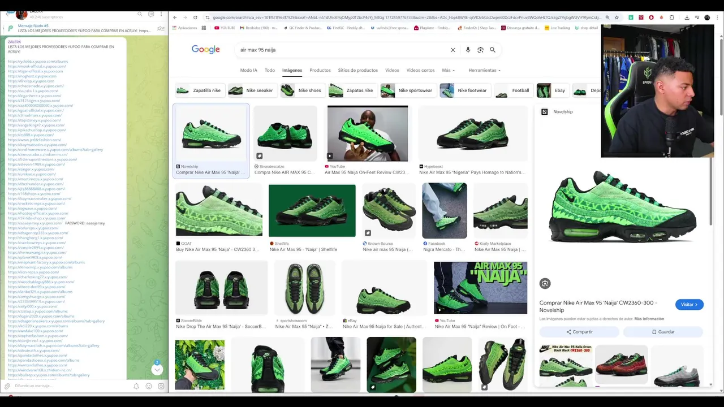
Task: Open Shelflife green background shoe image
Action: pyautogui.click(x=312, y=210)
